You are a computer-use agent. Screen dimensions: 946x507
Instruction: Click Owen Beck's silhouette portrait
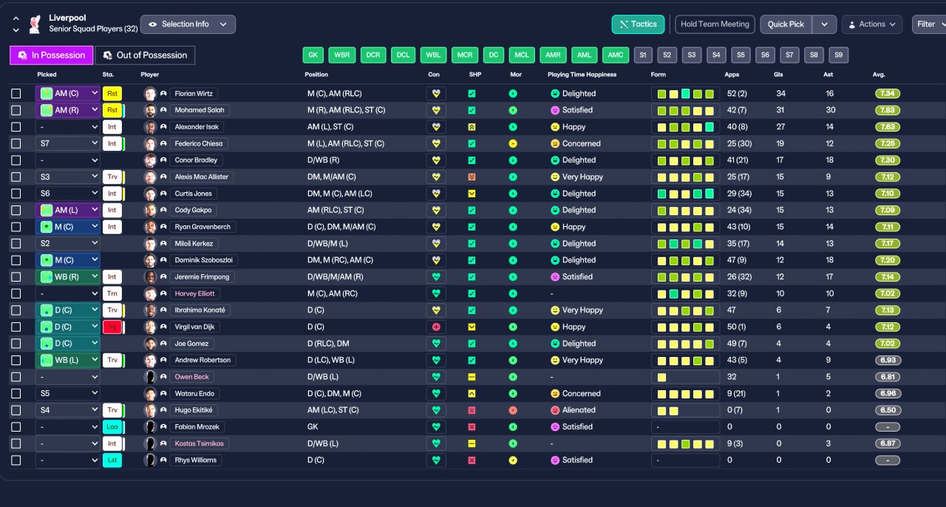click(150, 377)
